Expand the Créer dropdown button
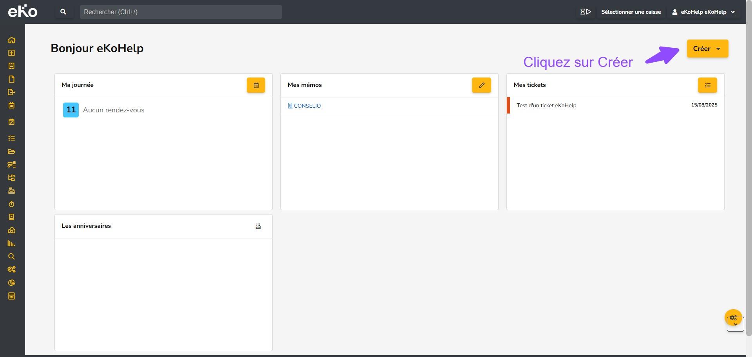The height and width of the screenshot is (357, 752). pos(707,49)
